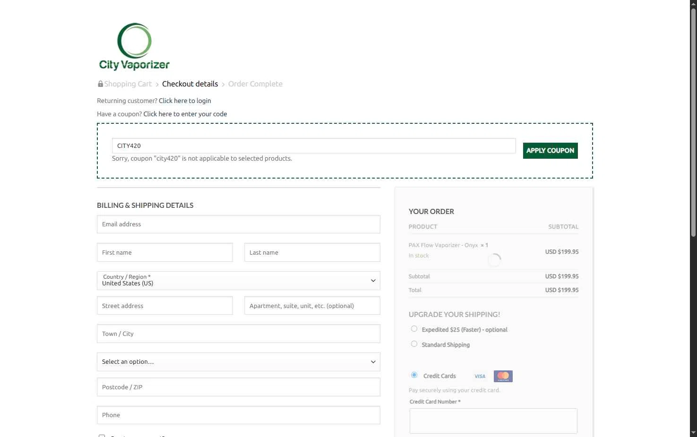Select Credit Cards payment method
The height and width of the screenshot is (437, 697).
coord(414,375)
